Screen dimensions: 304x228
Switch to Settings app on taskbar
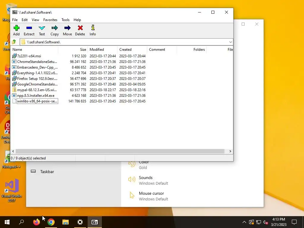80,222
